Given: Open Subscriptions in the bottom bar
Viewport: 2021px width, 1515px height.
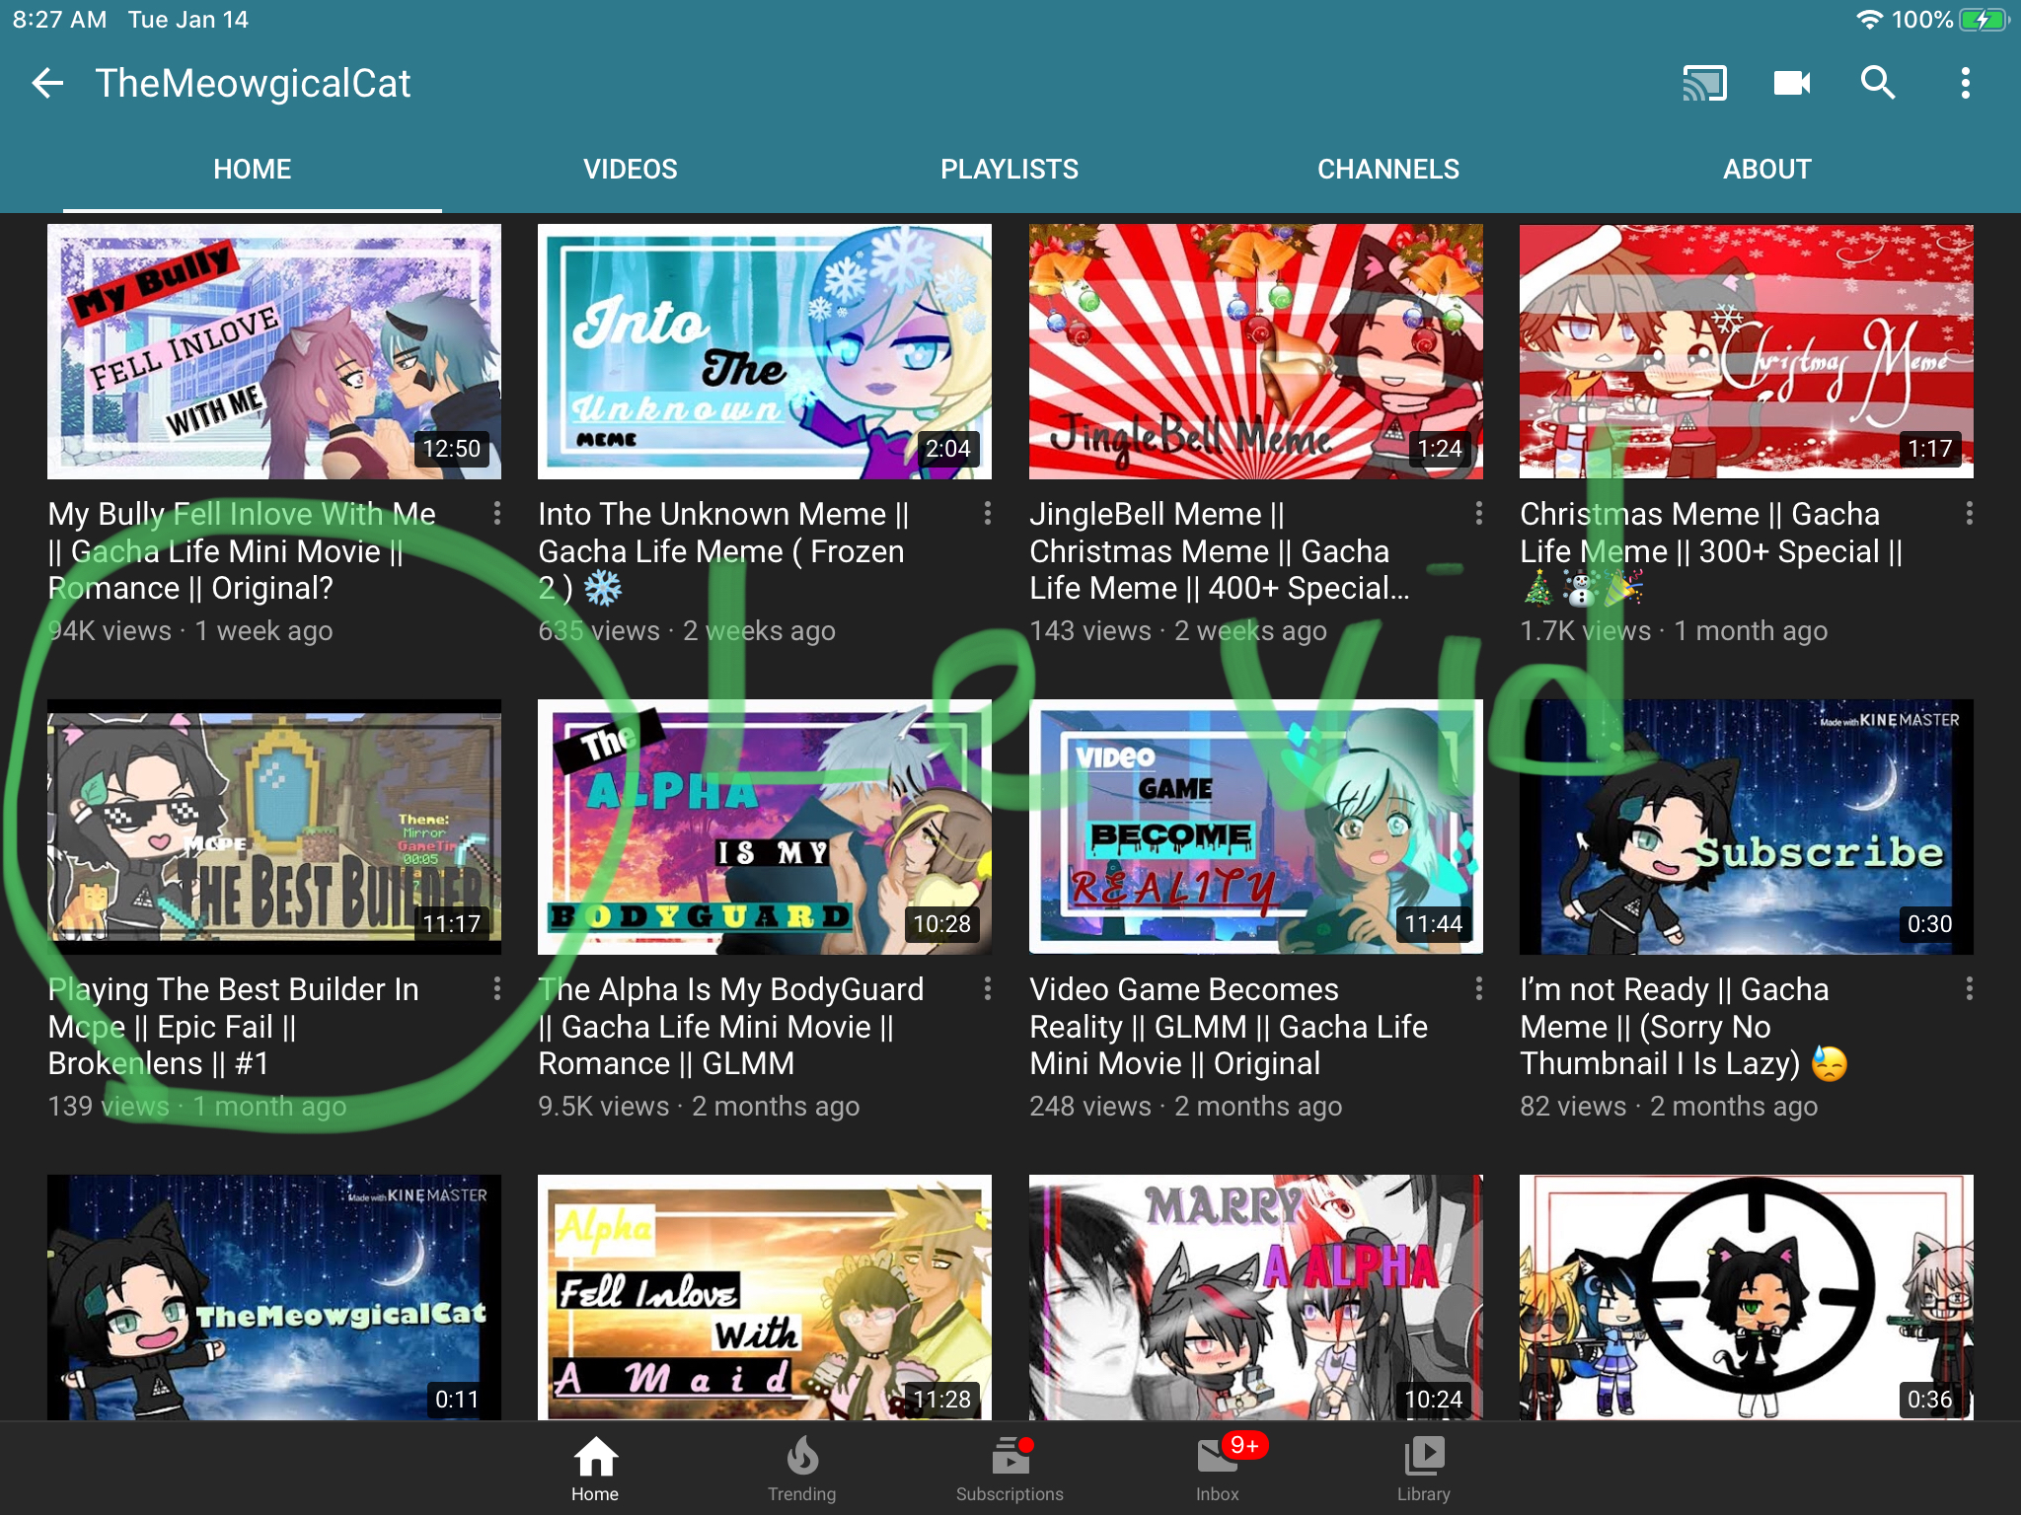Looking at the screenshot, I should point(1010,1469).
